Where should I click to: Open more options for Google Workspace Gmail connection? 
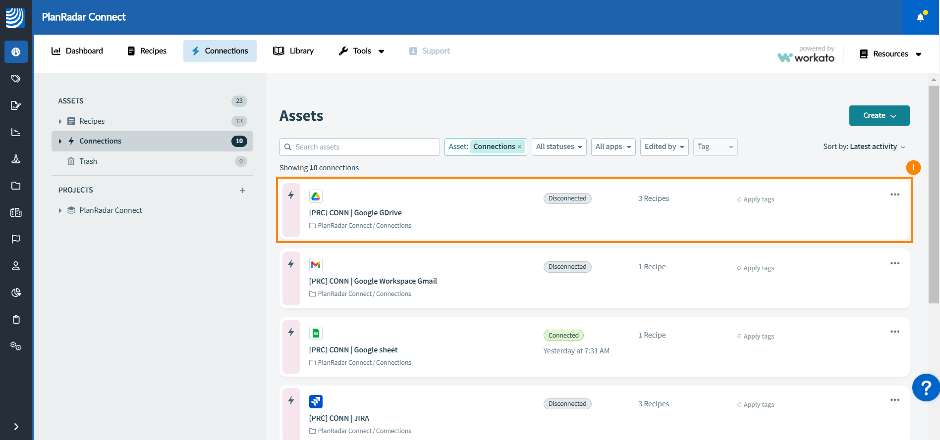coord(894,263)
